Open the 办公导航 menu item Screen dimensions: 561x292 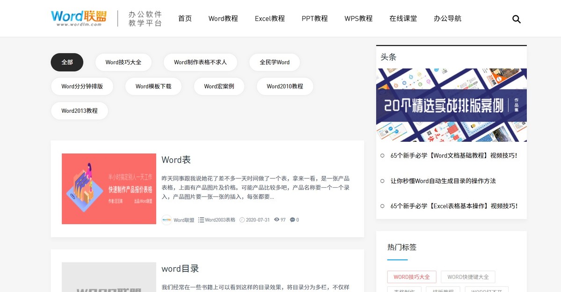(x=447, y=19)
